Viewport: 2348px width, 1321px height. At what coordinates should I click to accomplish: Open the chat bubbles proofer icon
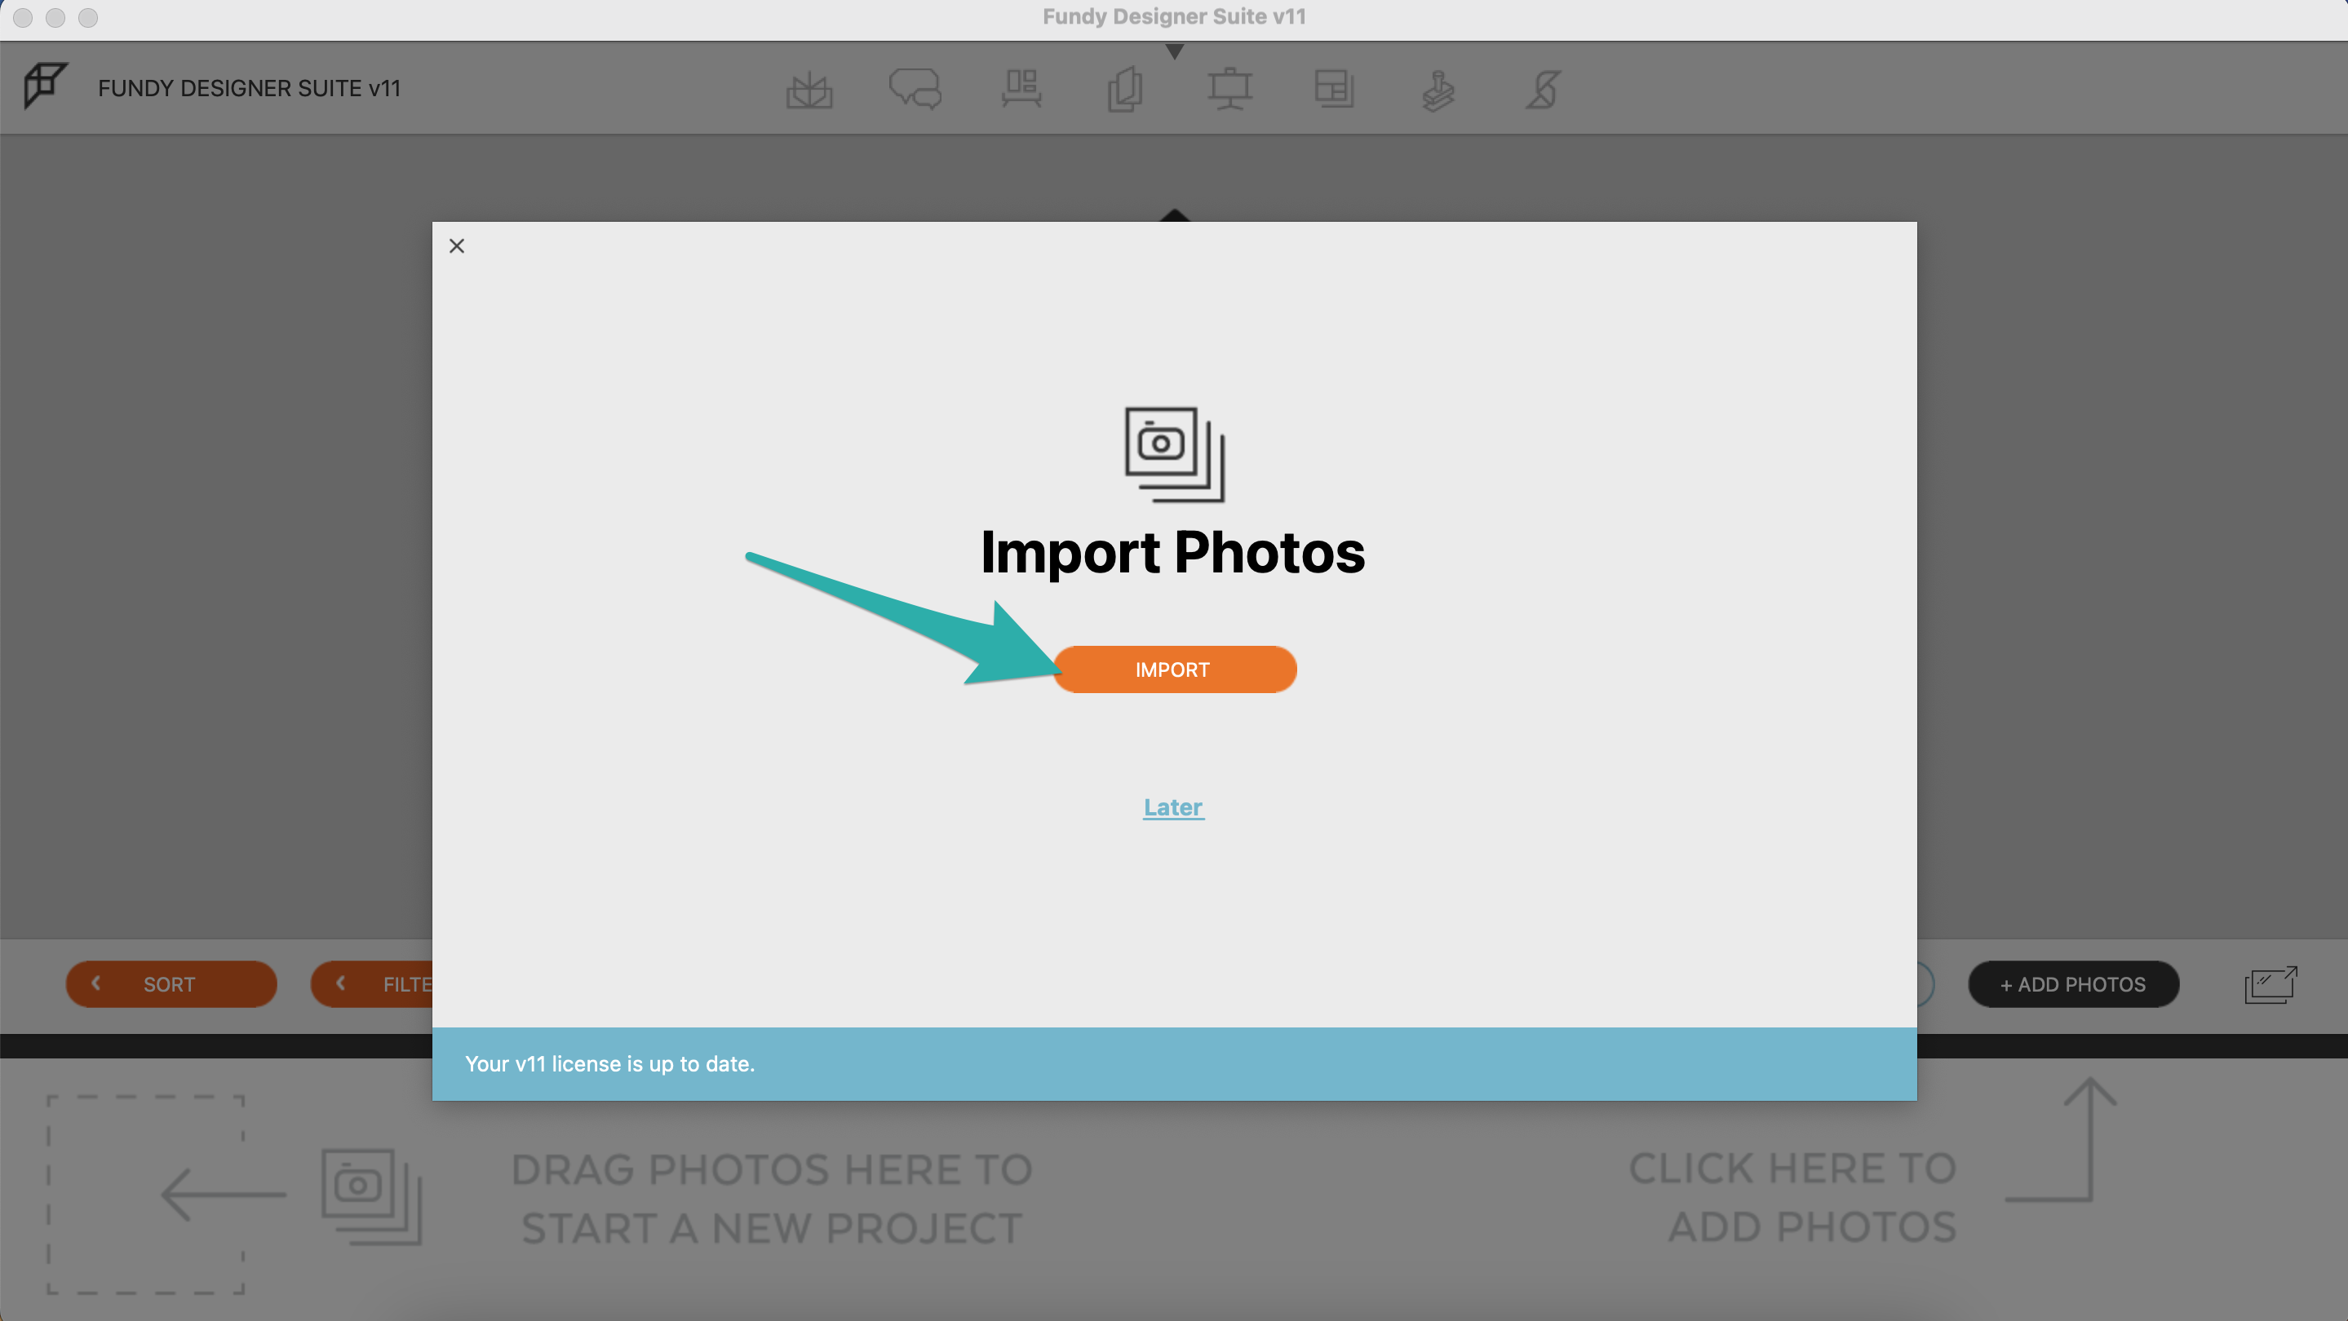(x=915, y=89)
